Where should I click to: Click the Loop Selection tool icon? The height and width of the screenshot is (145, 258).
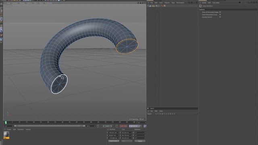200,6
